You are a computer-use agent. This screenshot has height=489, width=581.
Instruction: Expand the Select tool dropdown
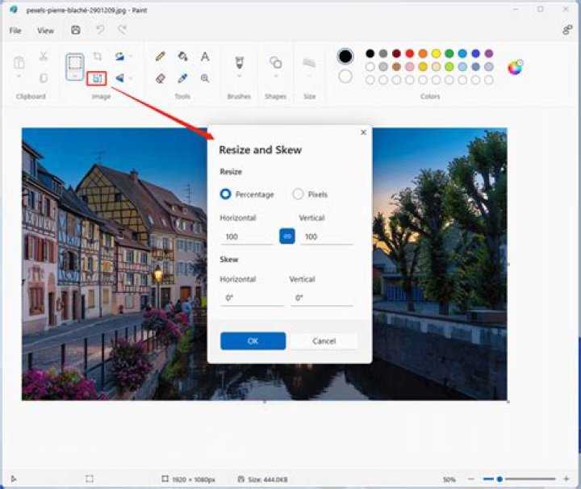tap(74, 76)
